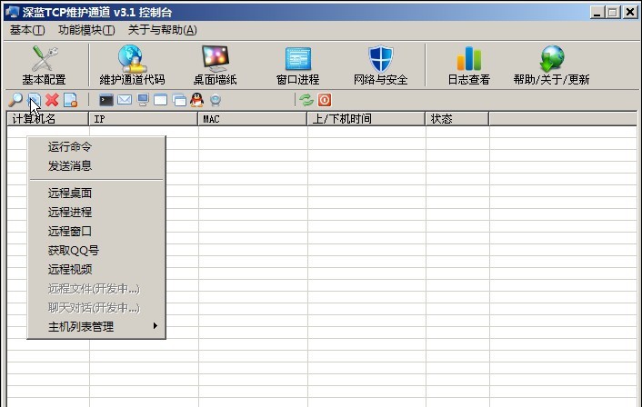Open the 关于与帮助(A) menu

(163, 30)
